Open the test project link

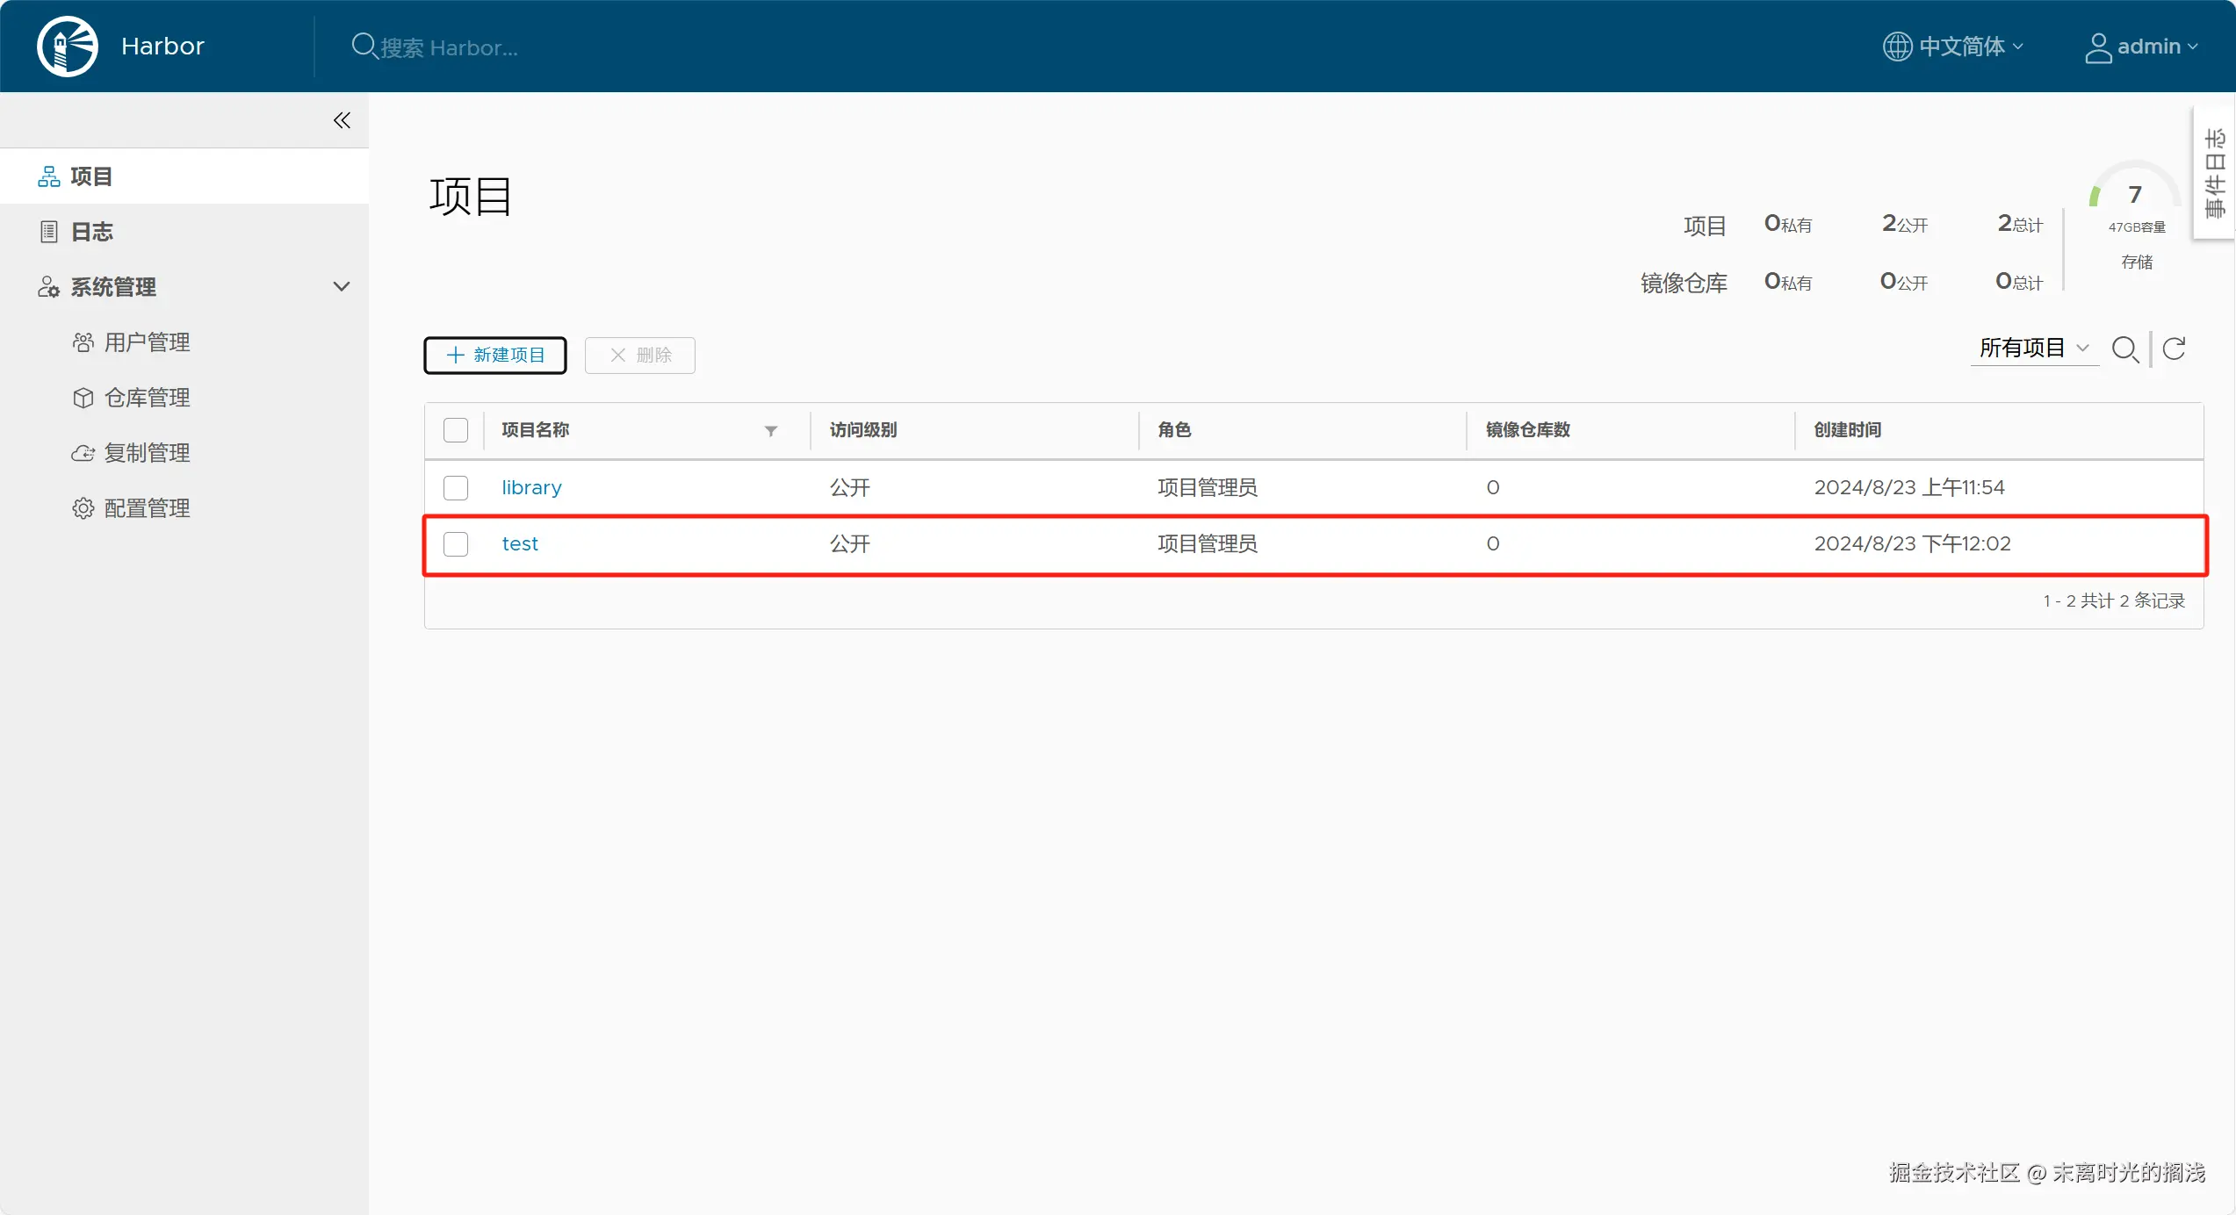point(520,544)
